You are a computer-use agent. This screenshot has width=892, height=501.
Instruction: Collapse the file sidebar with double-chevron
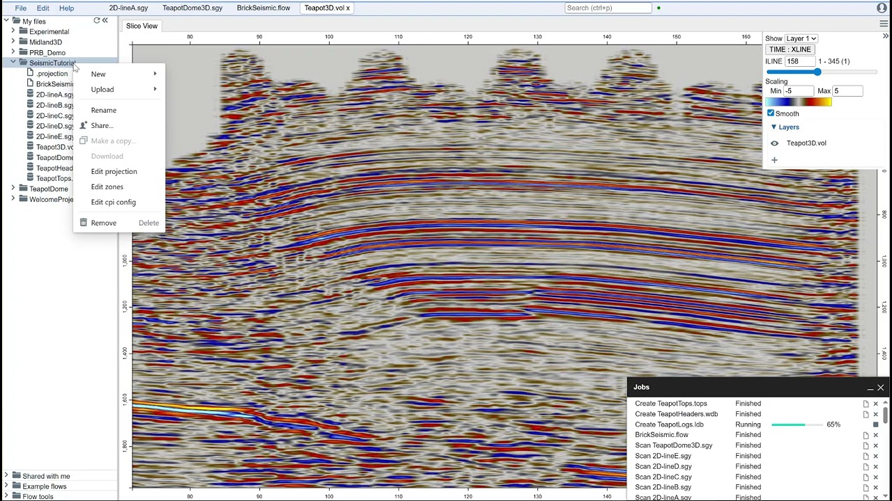pyautogui.click(x=105, y=21)
